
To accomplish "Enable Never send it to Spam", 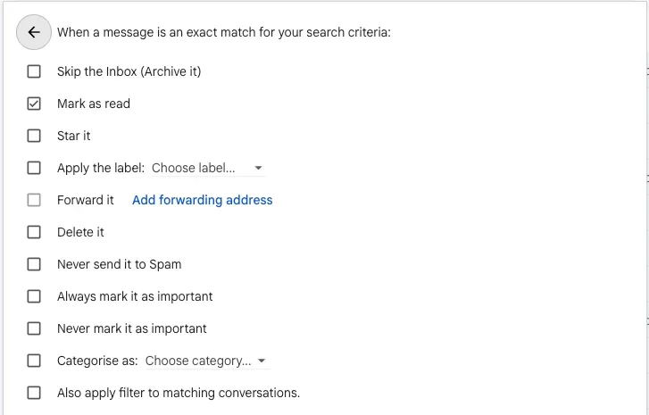I will (x=34, y=264).
